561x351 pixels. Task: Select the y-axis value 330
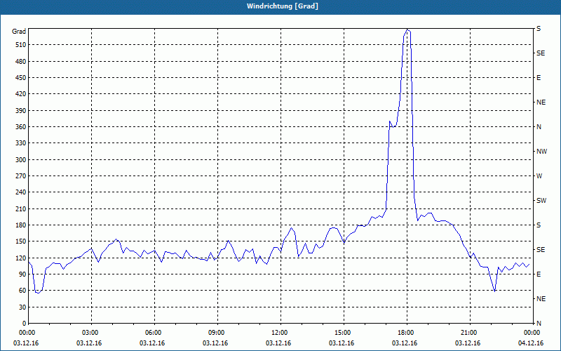pyautogui.click(x=21, y=143)
